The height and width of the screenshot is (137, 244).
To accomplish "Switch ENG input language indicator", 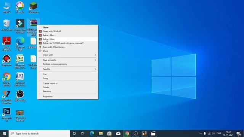I will click(218, 134).
